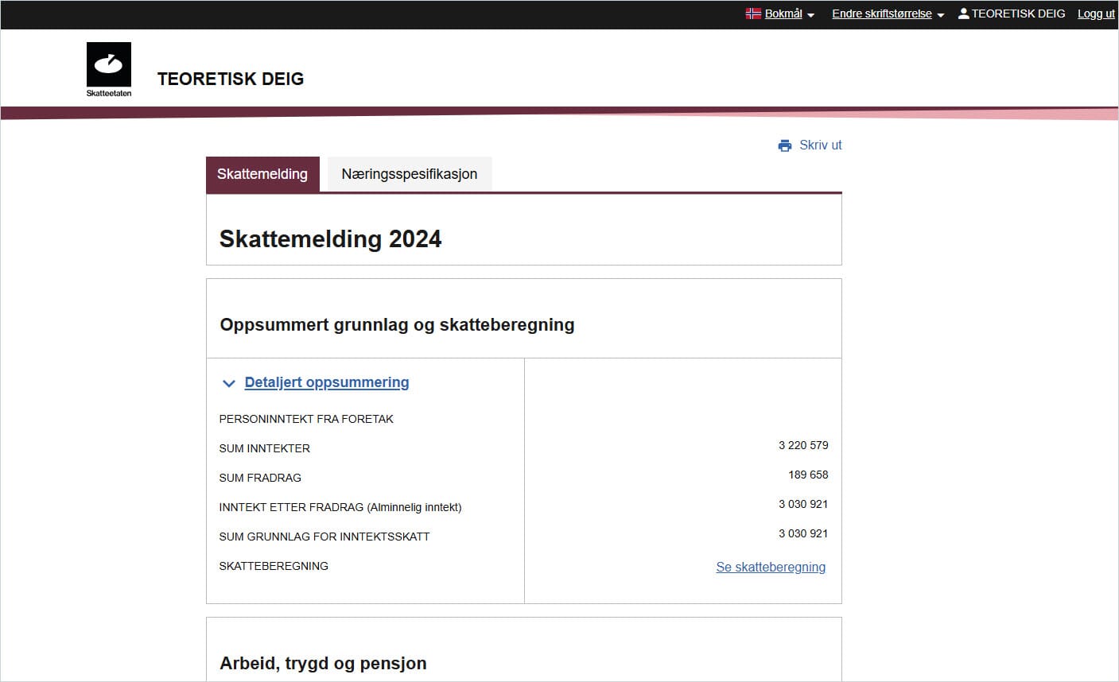
Task: Click the Skattemelding 2024 heading
Action: 331,238
